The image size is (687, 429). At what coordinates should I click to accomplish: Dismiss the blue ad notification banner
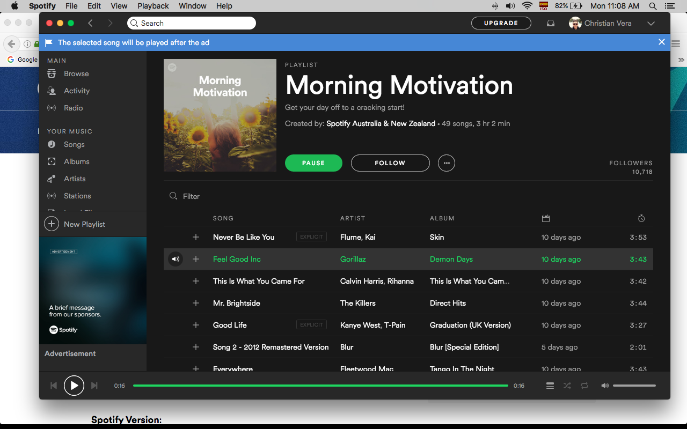pyautogui.click(x=662, y=42)
